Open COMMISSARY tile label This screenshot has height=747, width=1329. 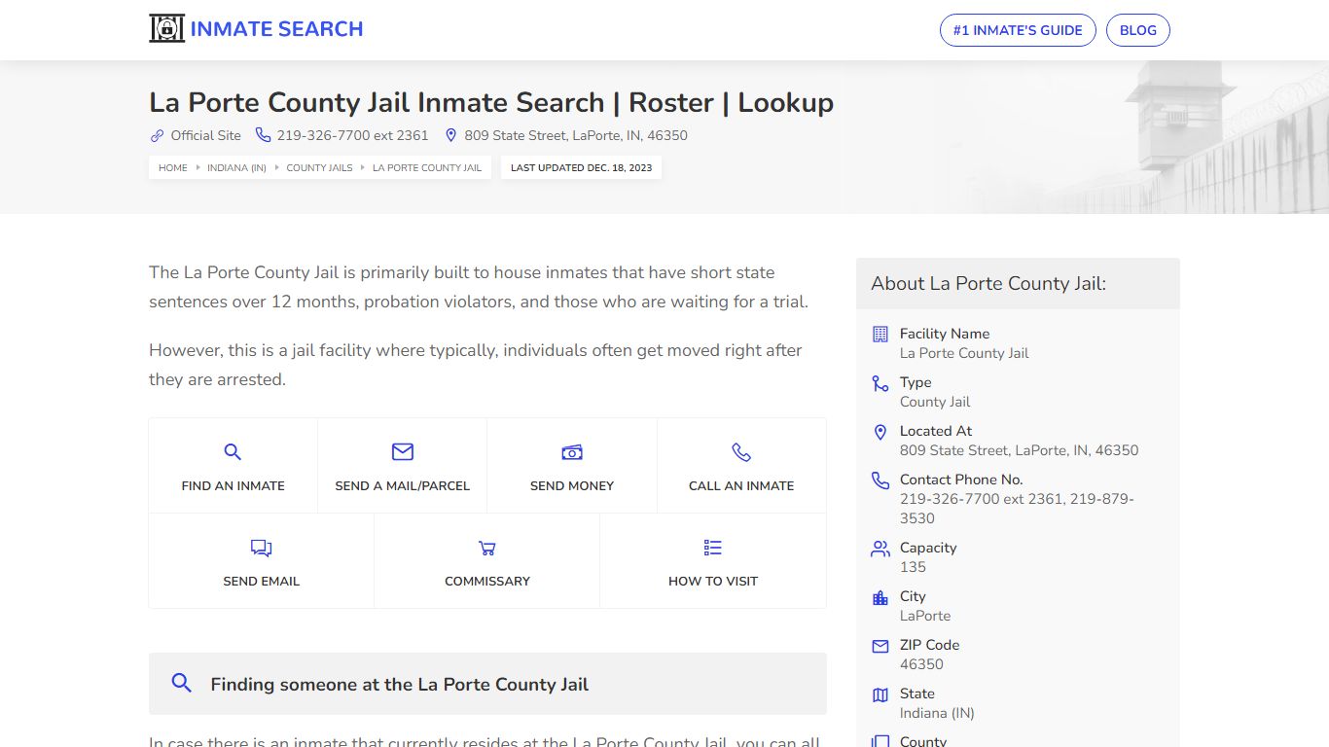(x=487, y=581)
